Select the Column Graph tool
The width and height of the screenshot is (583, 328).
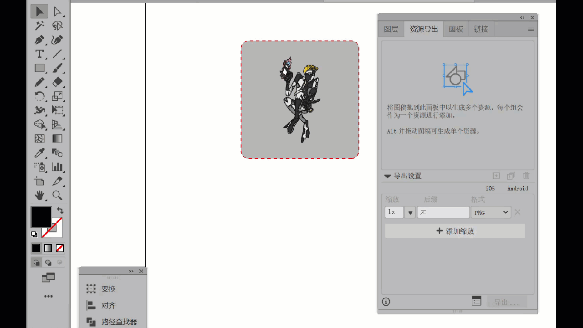pyautogui.click(x=57, y=167)
